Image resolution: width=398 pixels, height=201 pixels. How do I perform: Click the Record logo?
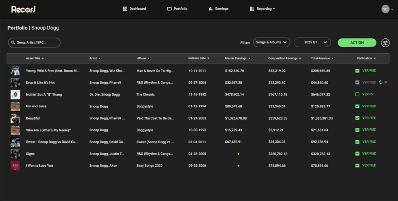[23, 9]
